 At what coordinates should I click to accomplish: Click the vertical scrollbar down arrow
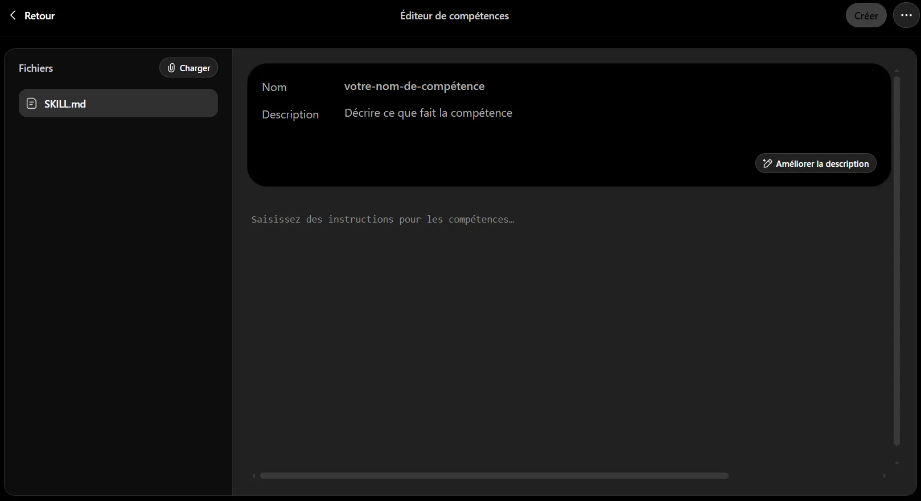coord(897,463)
